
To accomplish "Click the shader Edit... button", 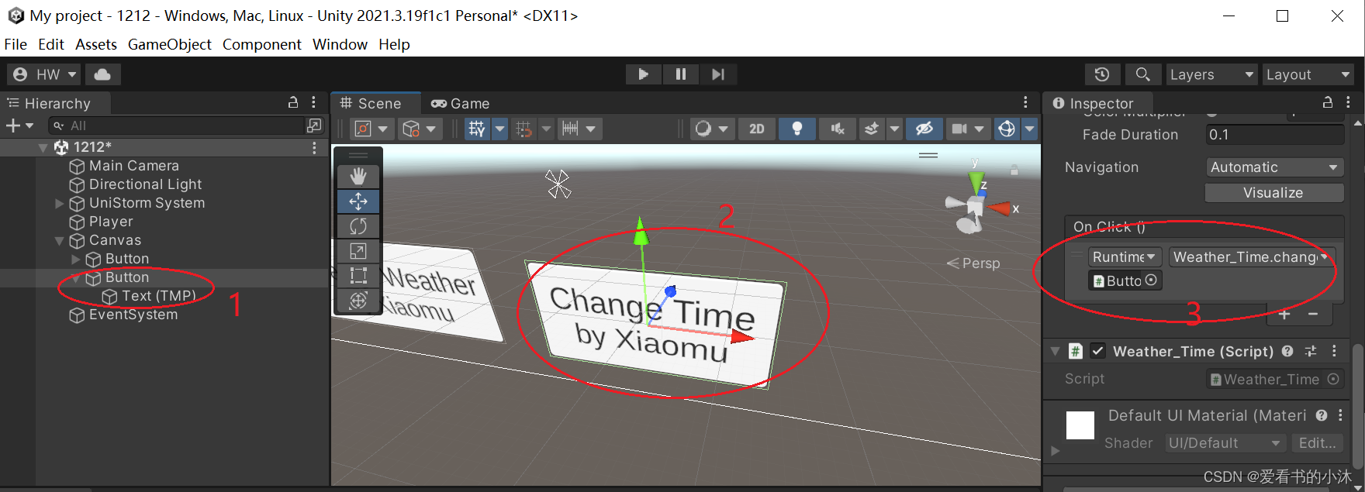I will click(1318, 443).
